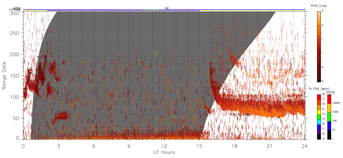Screen dimensions: 343x158
Task: Choose the yellow 1000 noise swatch
Action: tap(329, 108)
